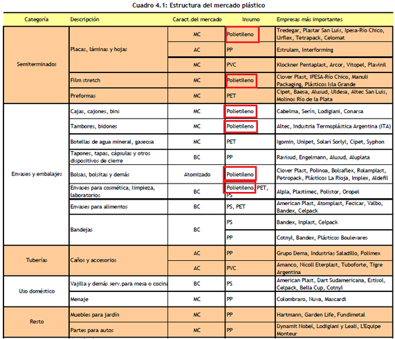
Task: Select the 'Empresas más importantes' header
Action: pyautogui.click(x=310, y=19)
